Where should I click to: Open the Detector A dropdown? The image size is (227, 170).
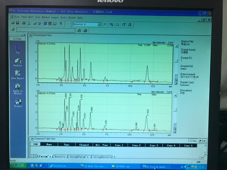point(99,24)
